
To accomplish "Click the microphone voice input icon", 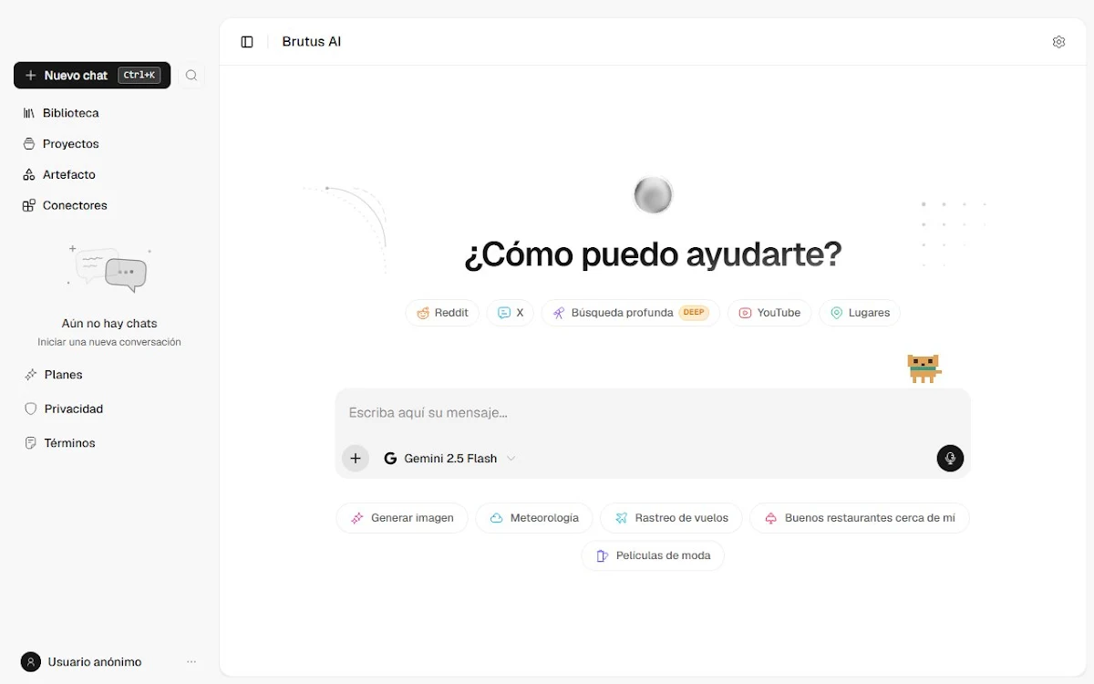I will click(x=950, y=459).
